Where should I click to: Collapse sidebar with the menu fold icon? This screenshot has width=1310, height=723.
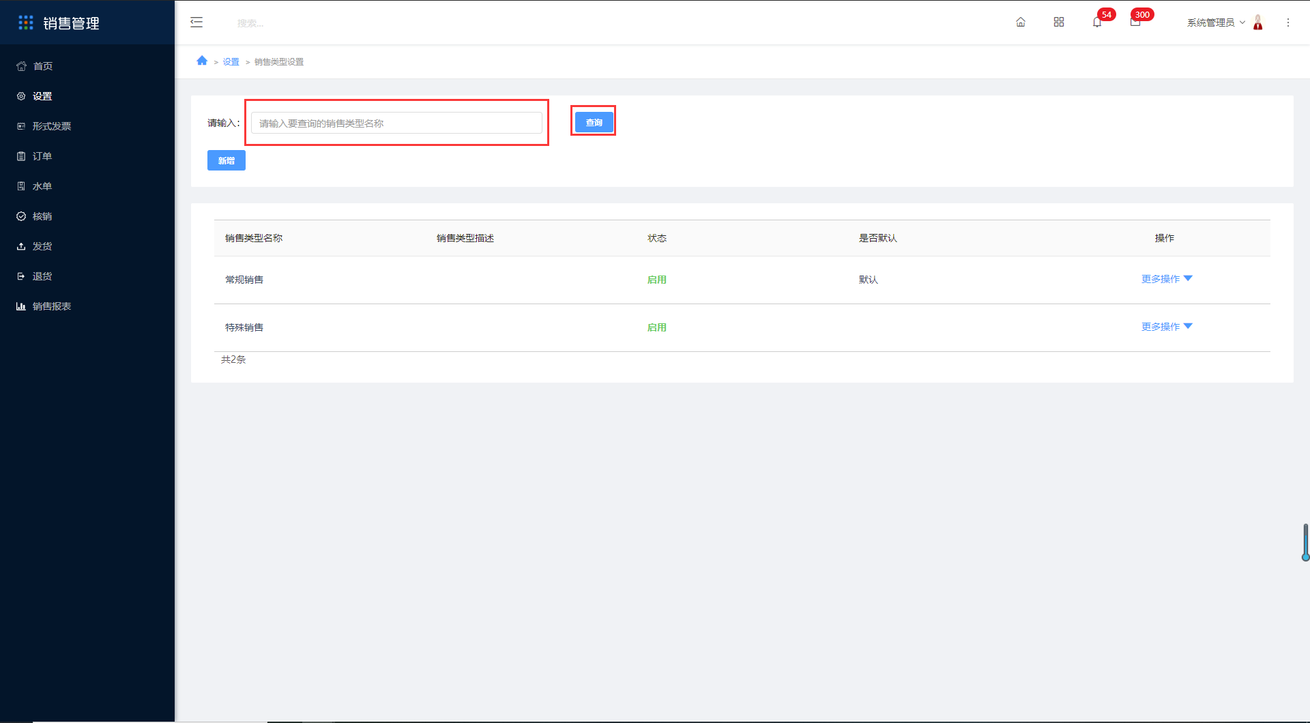click(196, 23)
